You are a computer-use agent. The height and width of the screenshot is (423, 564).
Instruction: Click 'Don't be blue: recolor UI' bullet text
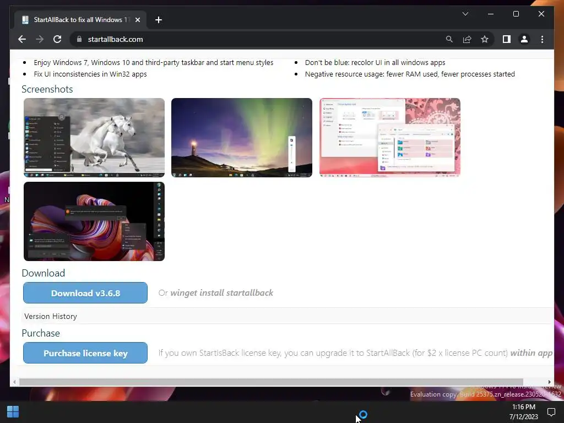[x=375, y=63]
